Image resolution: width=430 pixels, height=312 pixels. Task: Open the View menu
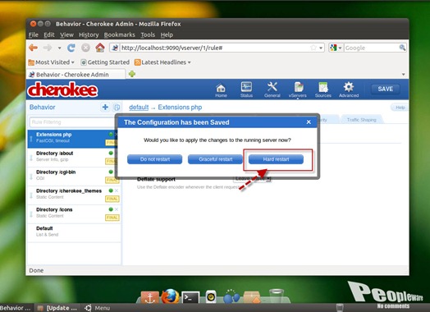66,34
